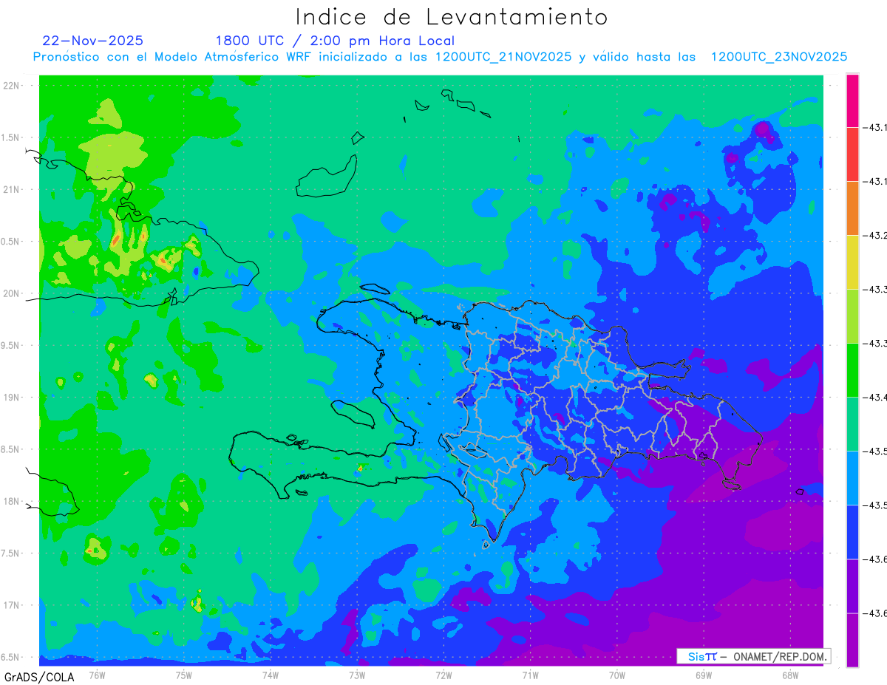The height and width of the screenshot is (685, 887).
Task: Click the '71W' longitude label
Action: point(530,675)
